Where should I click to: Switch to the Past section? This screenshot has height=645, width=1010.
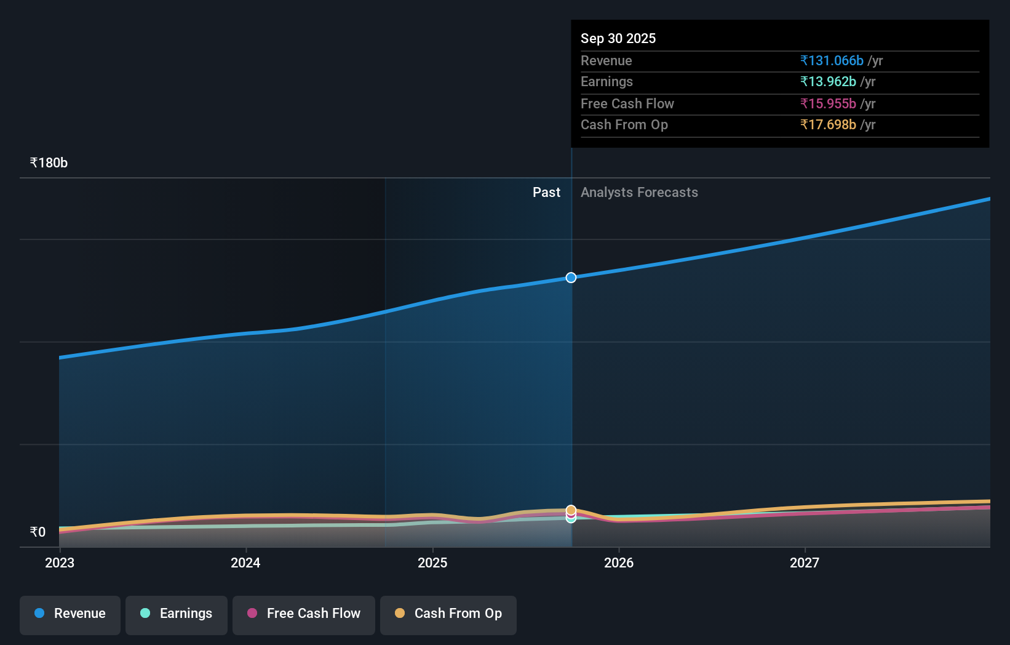pos(546,192)
